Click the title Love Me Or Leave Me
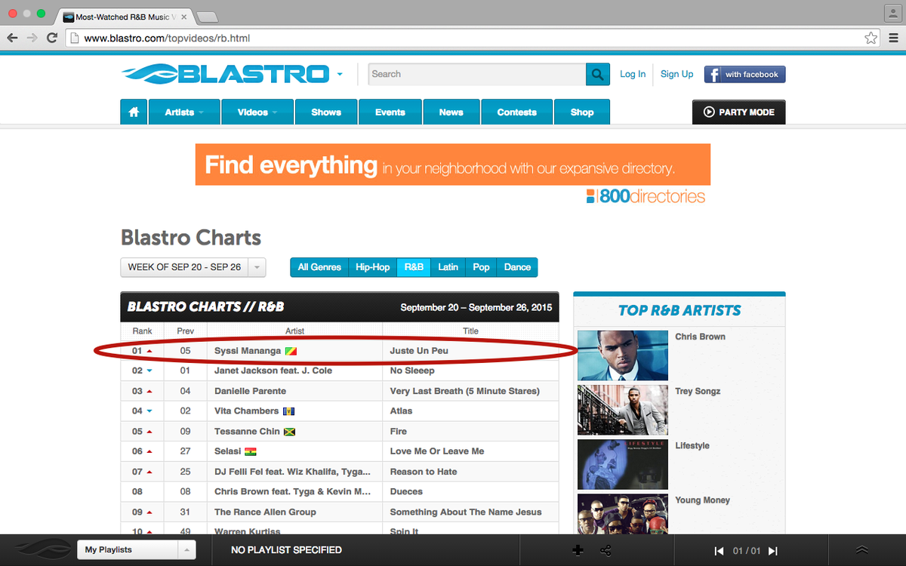The height and width of the screenshot is (566, 906). 437,451
